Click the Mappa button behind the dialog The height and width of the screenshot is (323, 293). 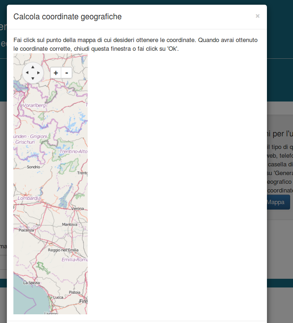(x=279, y=202)
